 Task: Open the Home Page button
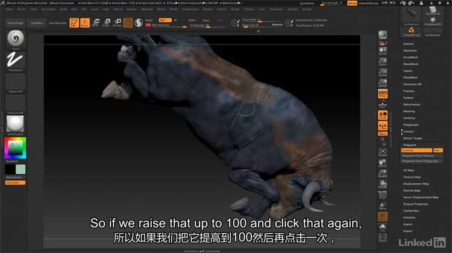[x=16, y=23]
